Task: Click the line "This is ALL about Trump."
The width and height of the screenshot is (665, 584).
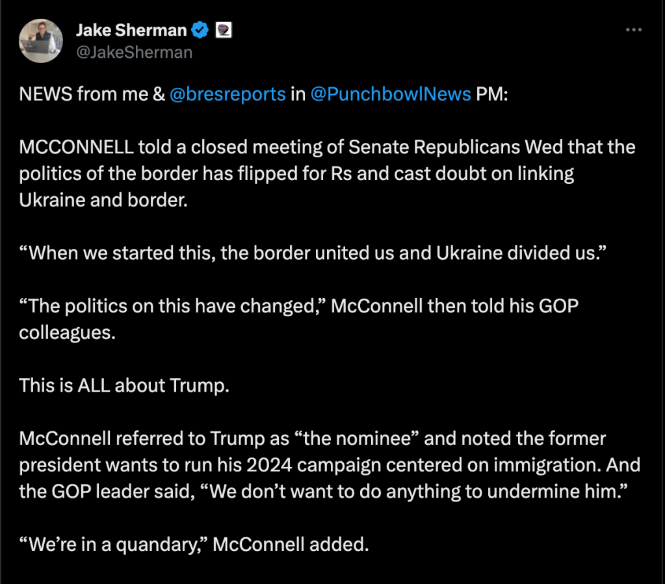Action: (124, 385)
